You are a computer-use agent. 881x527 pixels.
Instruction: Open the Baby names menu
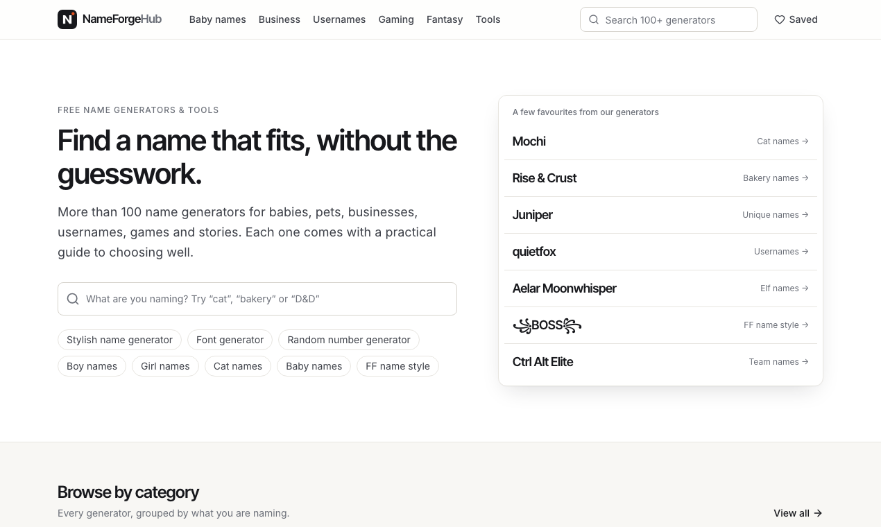point(218,19)
